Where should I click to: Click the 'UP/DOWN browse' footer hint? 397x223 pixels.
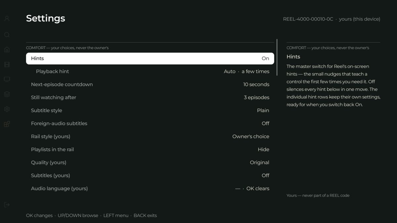pos(78,215)
